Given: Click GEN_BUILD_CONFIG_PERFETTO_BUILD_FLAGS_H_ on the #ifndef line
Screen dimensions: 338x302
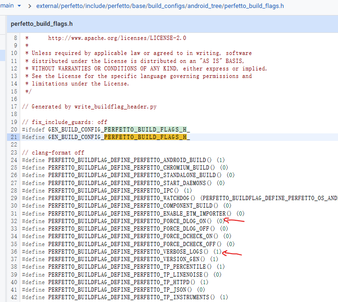Looking at the screenshot, I should [119, 130].
